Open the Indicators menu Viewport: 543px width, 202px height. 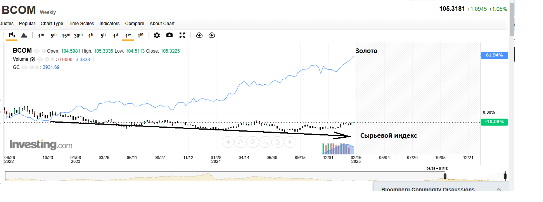(109, 24)
